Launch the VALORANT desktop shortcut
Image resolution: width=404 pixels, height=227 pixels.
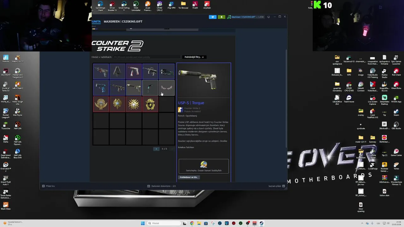click(x=6, y=72)
